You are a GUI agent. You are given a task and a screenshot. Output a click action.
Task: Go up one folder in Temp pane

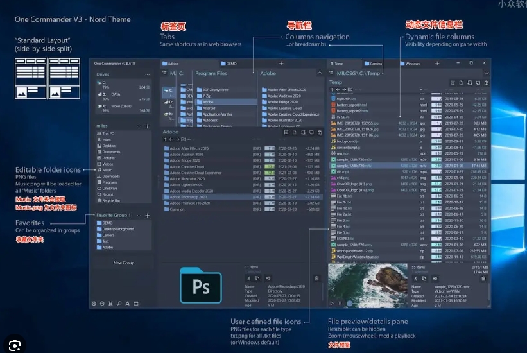[x=332, y=89]
